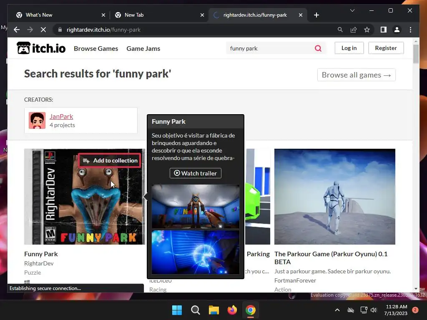Viewport: 427px width, 320px height.
Task: Click The Parkour Game cover thumbnail
Action: point(335,197)
